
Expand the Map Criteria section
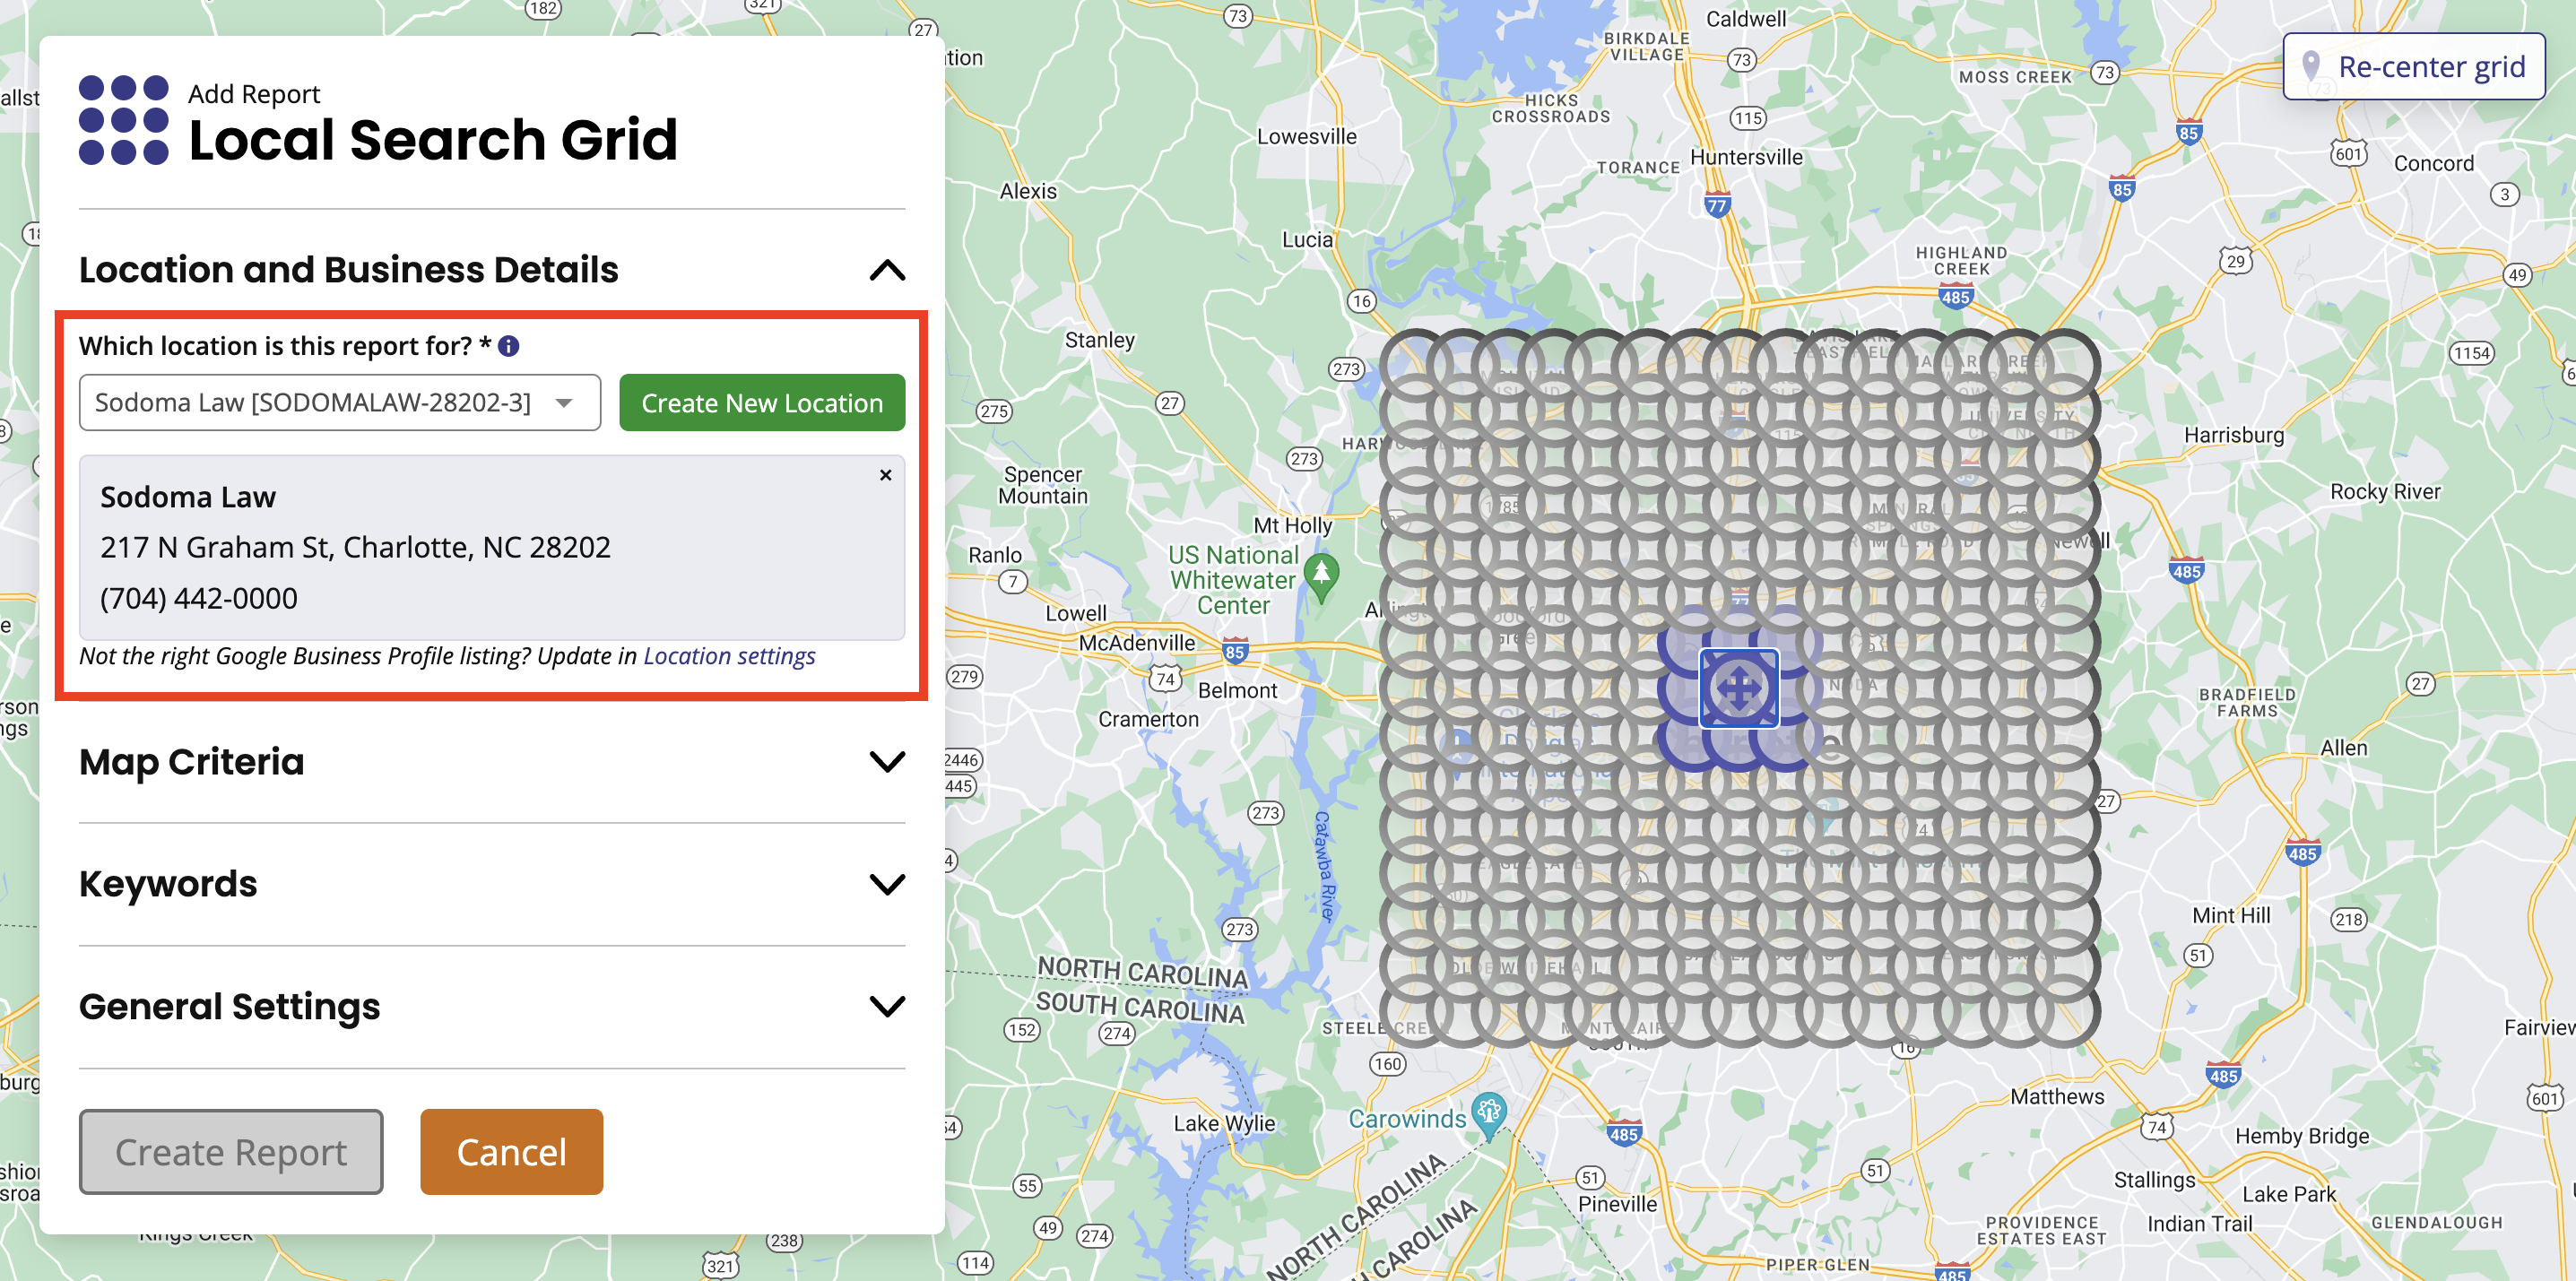tap(887, 762)
